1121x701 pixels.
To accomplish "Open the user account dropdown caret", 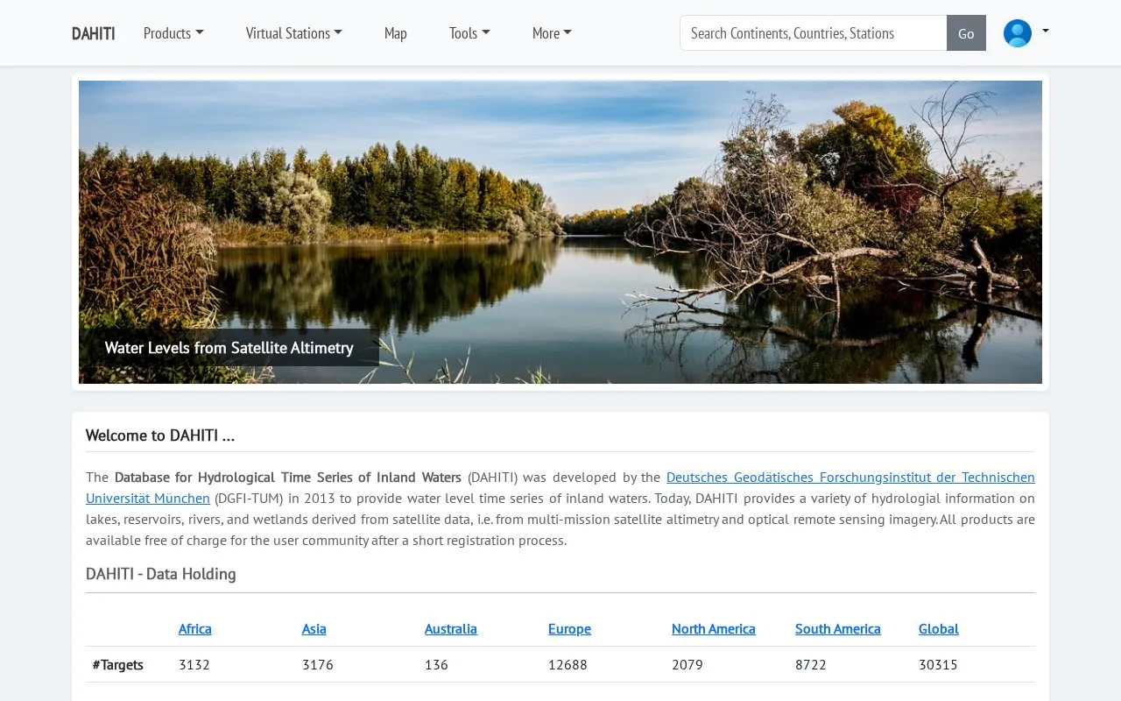I will pos(1045,32).
